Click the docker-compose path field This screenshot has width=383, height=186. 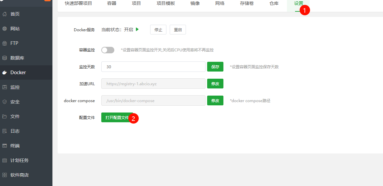click(x=153, y=100)
